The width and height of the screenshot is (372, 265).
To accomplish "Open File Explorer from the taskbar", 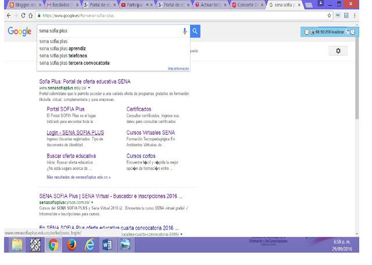I will (x=17, y=245).
